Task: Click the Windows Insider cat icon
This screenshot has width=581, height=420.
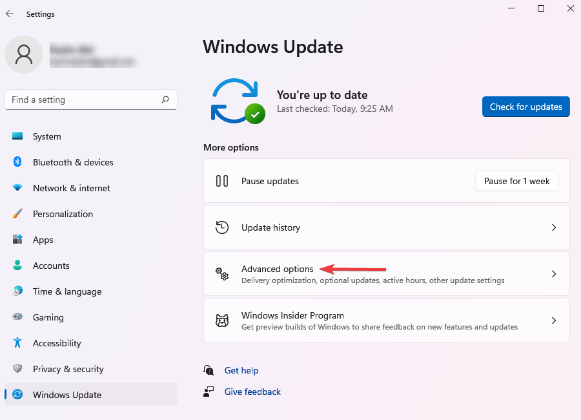Action: [222, 320]
